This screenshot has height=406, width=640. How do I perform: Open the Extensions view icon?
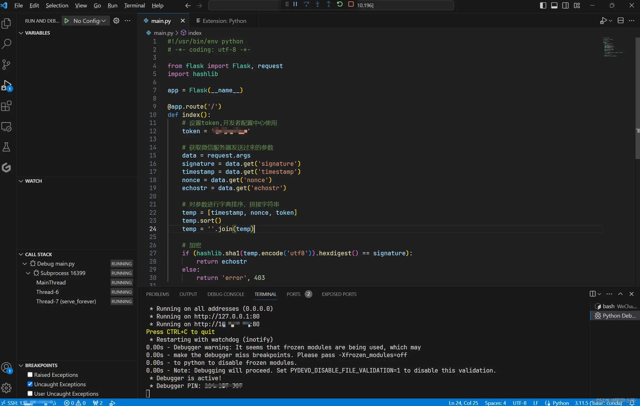tap(6, 106)
